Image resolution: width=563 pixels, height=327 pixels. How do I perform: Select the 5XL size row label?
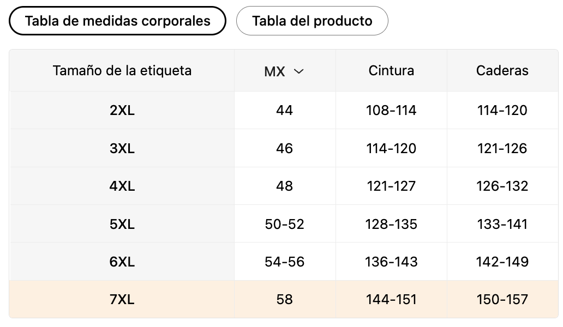[x=122, y=224]
